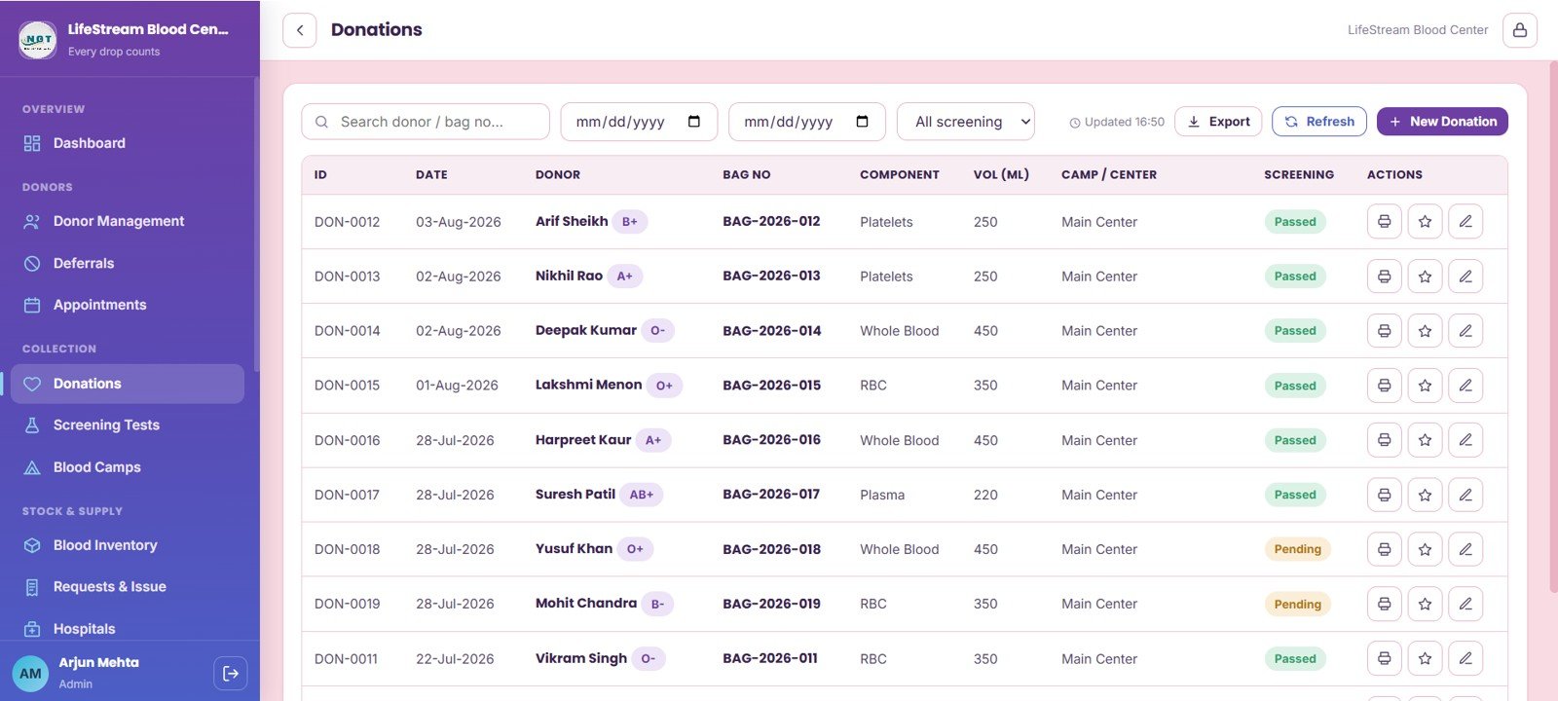Image resolution: width=1558 pixels, height=701 pixels.
Task: Print Harpreet Kaur's donation record
Action: click(x=1384, y=440)
